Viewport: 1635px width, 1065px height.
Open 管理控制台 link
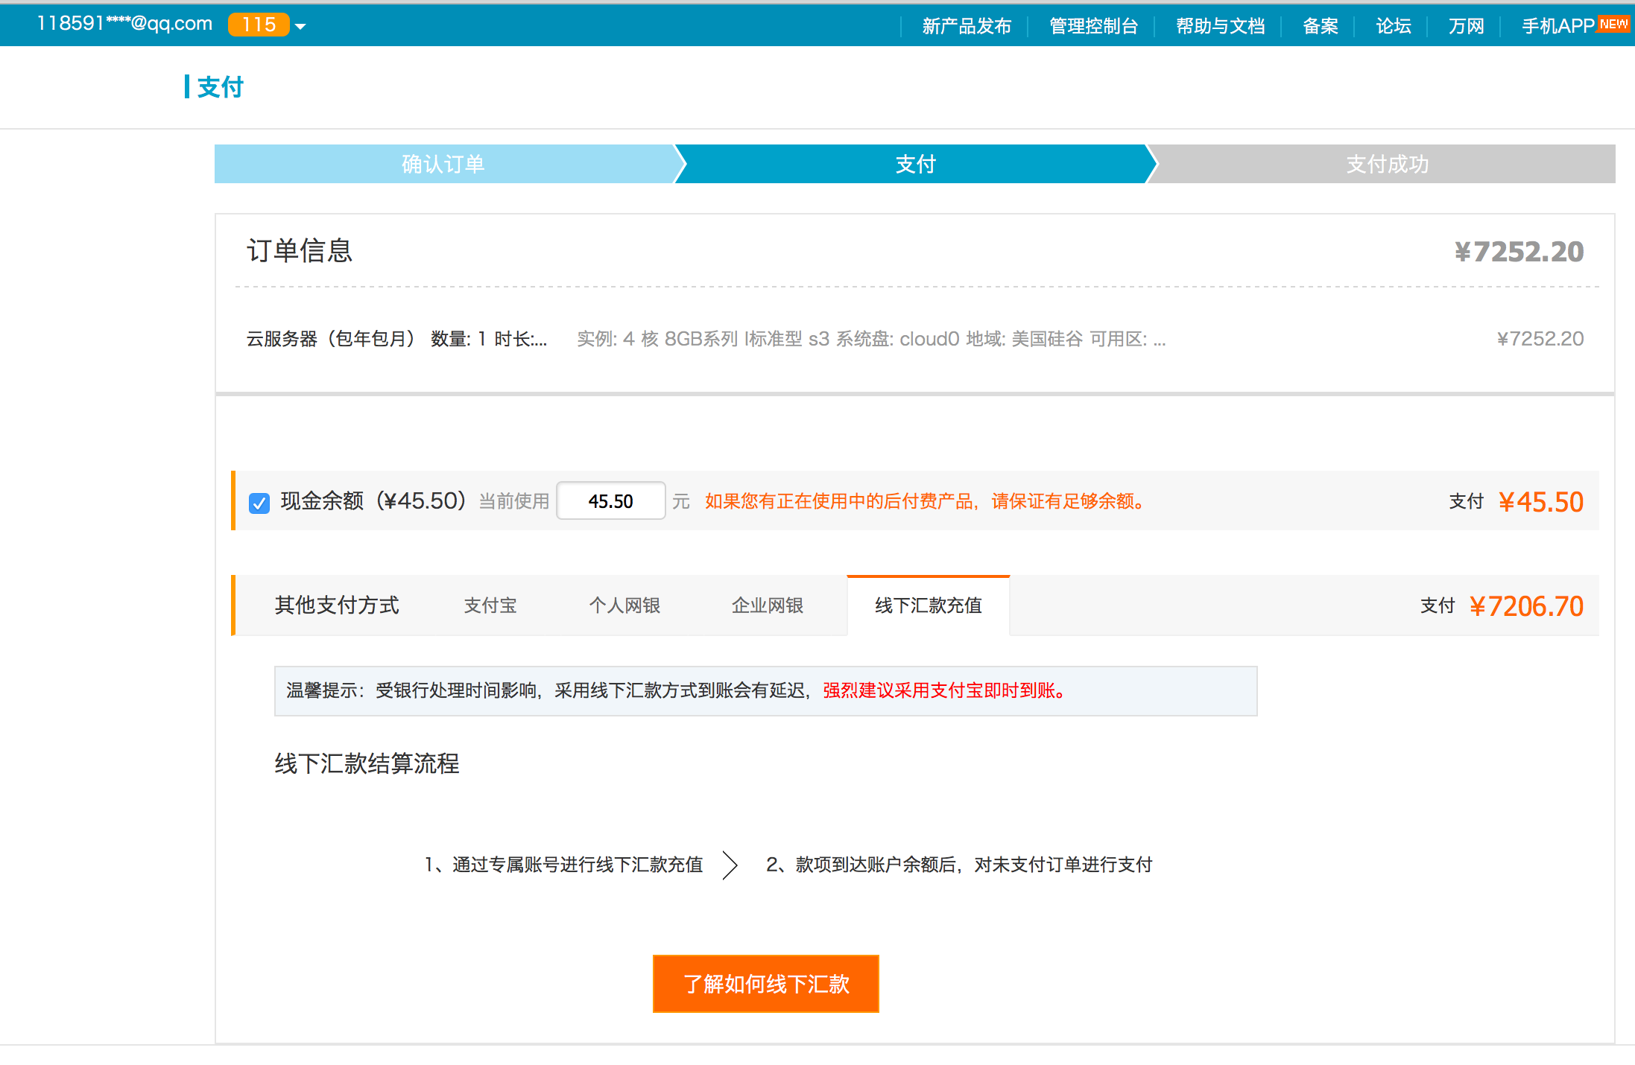click(1092, 26)
